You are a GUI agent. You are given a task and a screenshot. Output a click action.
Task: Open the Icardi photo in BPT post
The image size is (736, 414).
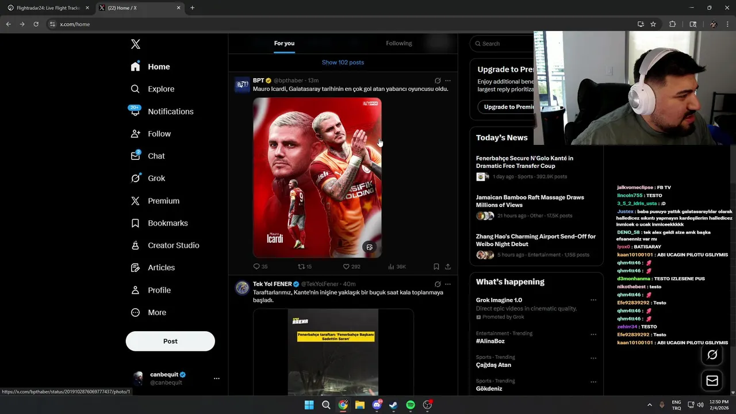tap(317, 177)
